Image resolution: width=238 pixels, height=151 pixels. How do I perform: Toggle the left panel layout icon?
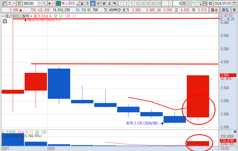4,3
